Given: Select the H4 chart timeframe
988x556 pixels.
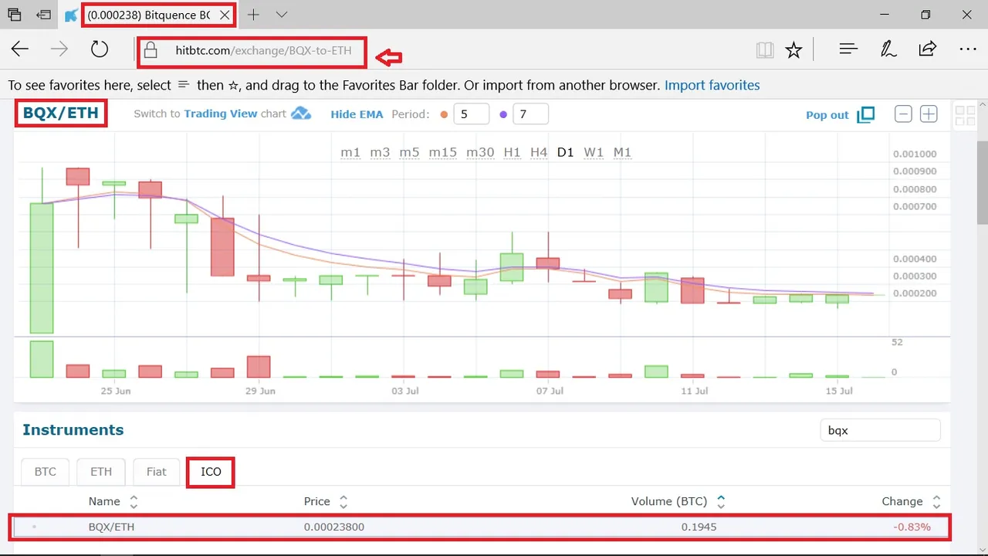Looking at the screenshot, I should point(539,152).
